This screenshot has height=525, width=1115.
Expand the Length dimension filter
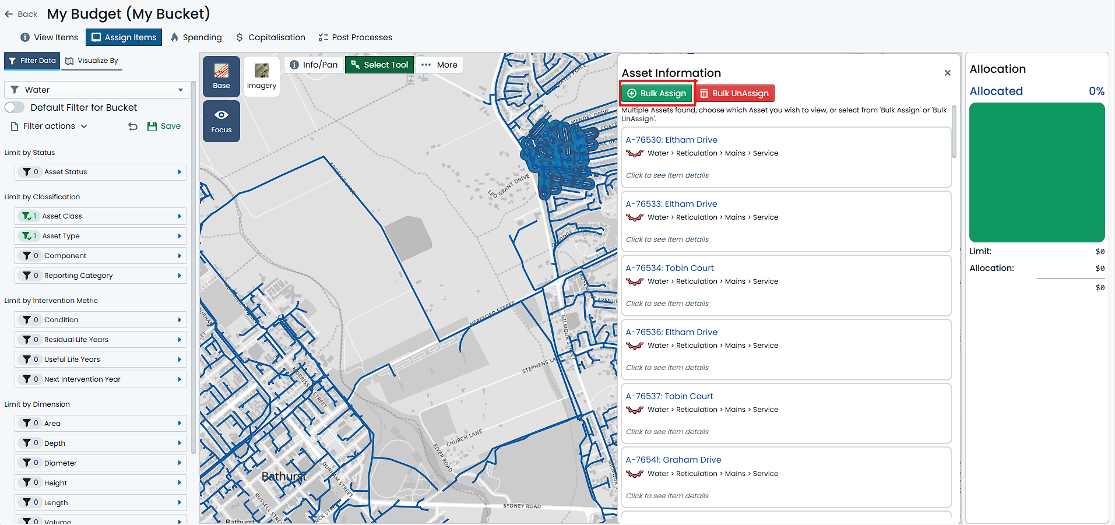pos(100,503)
